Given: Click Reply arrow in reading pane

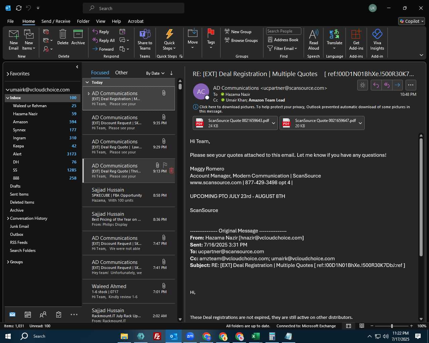Looking at the screenshot, I should coord(376,85).
